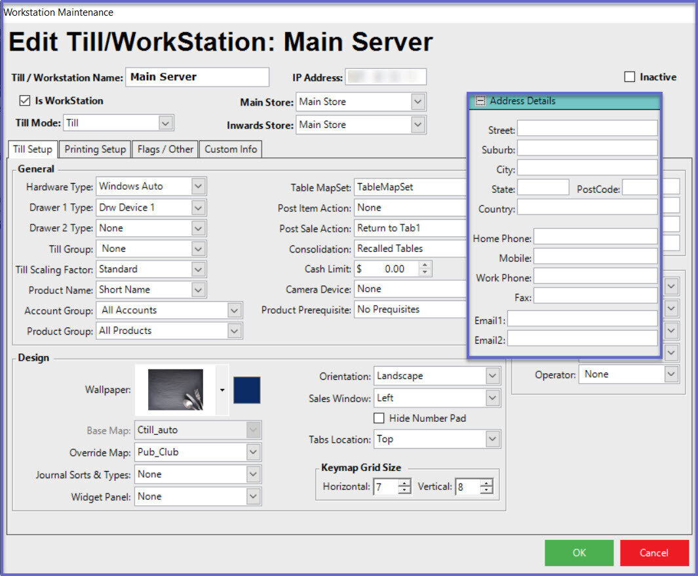Screen dimensions: 698x576
Task: Decrease the Vertical keymap grid size
Action: tap(486, 490)
